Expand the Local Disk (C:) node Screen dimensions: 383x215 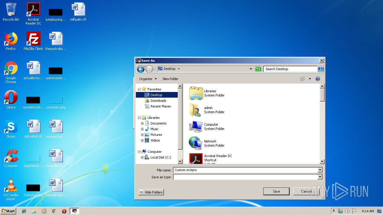coord(142,157)
